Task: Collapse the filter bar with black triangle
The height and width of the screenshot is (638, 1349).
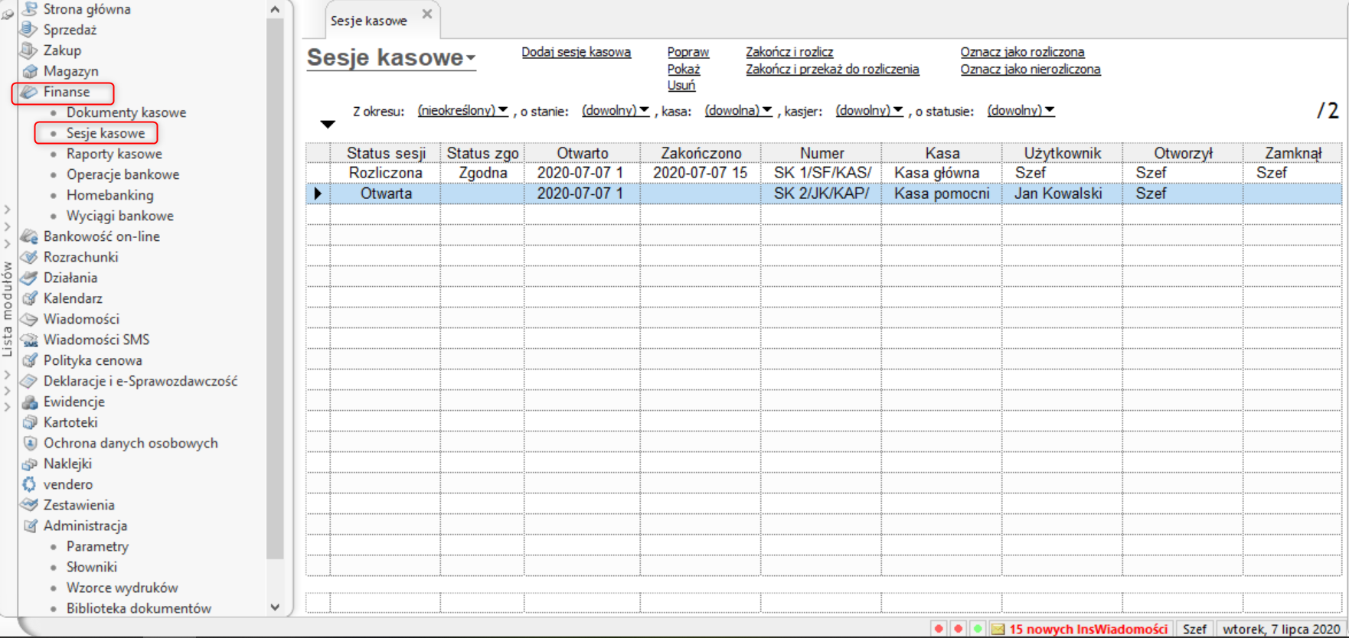Action: click(328, 124)
